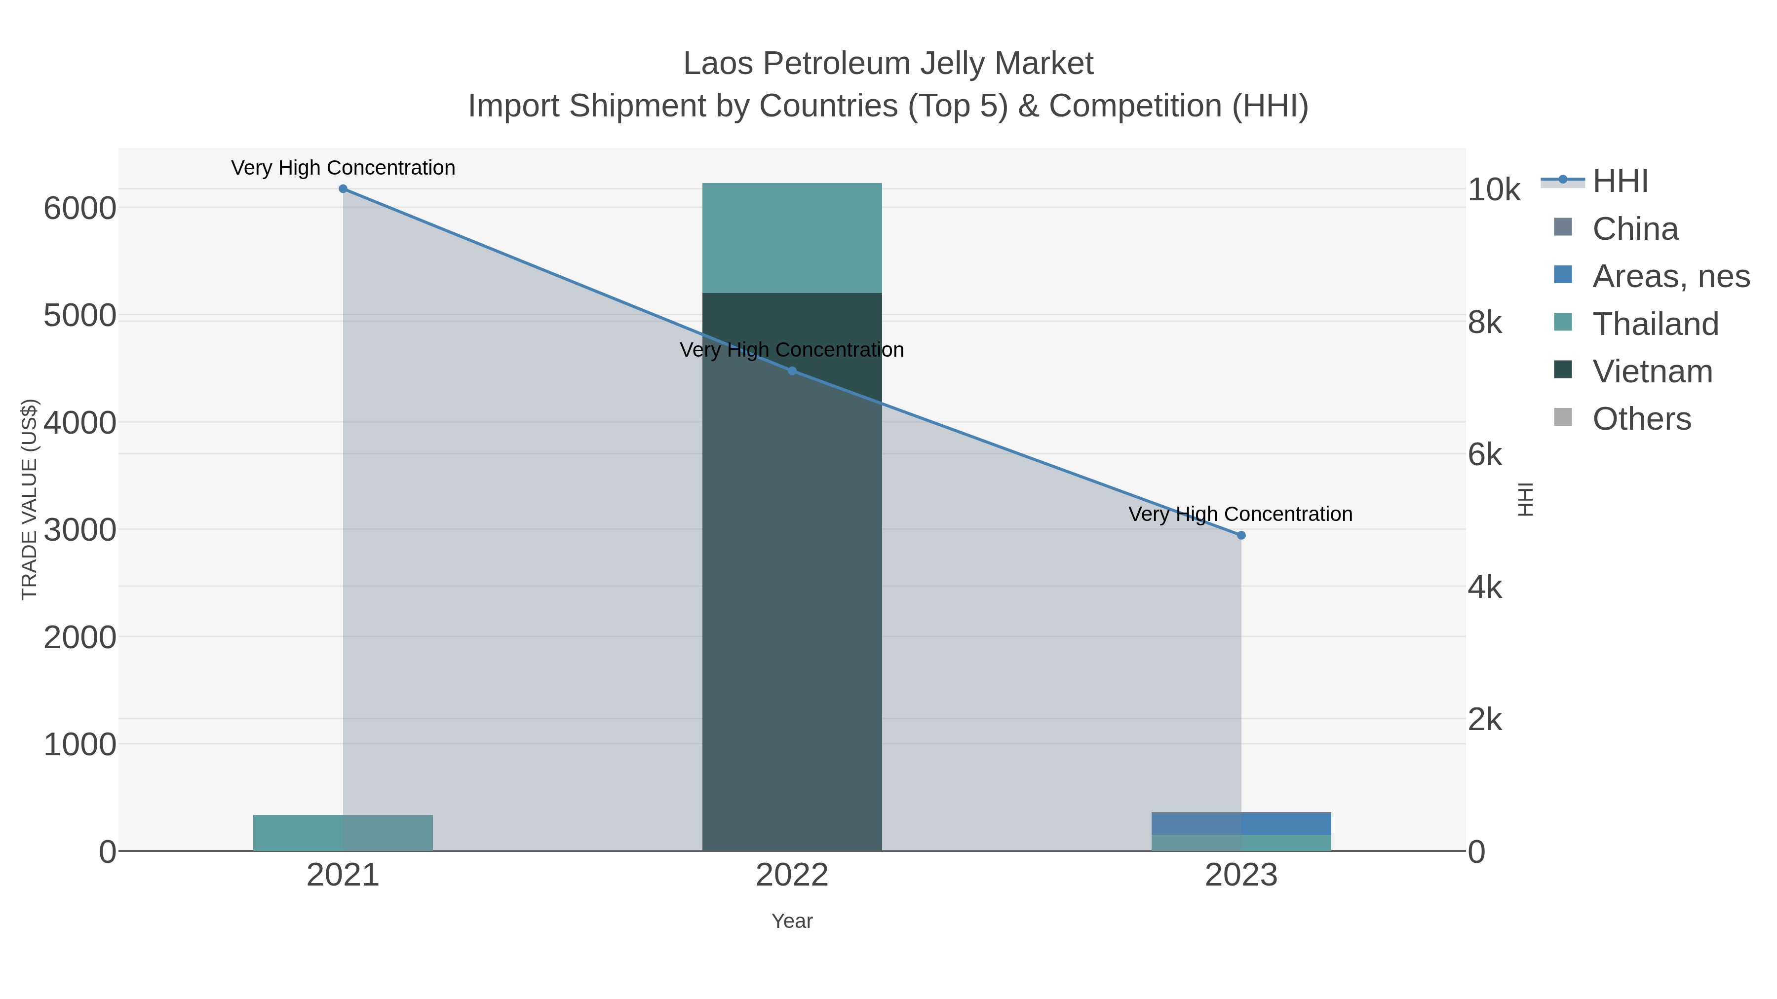Click the 6000 left axis tick label
Image resolution: width=1777 pixels, height=999 pixels.
(x=80, y=208)
